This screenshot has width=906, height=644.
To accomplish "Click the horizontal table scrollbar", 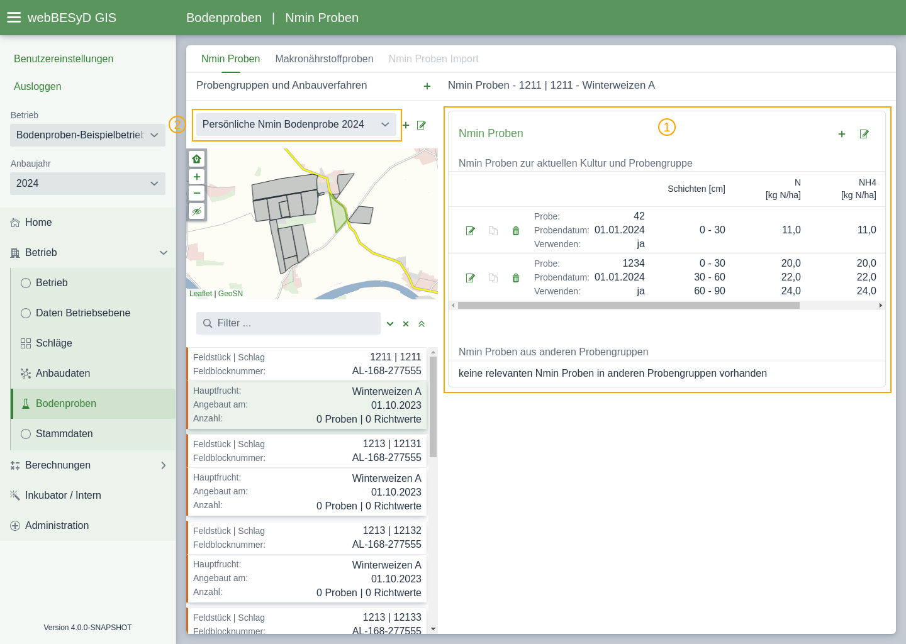I will point(629,306).
